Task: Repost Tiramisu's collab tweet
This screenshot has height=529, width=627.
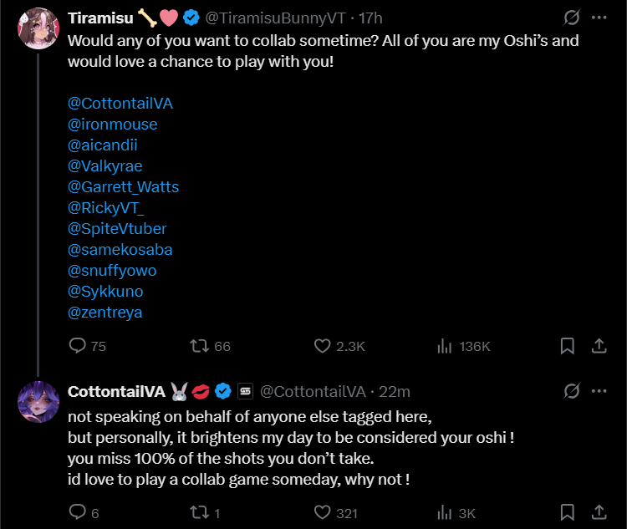Action: (x=200, y=345)
